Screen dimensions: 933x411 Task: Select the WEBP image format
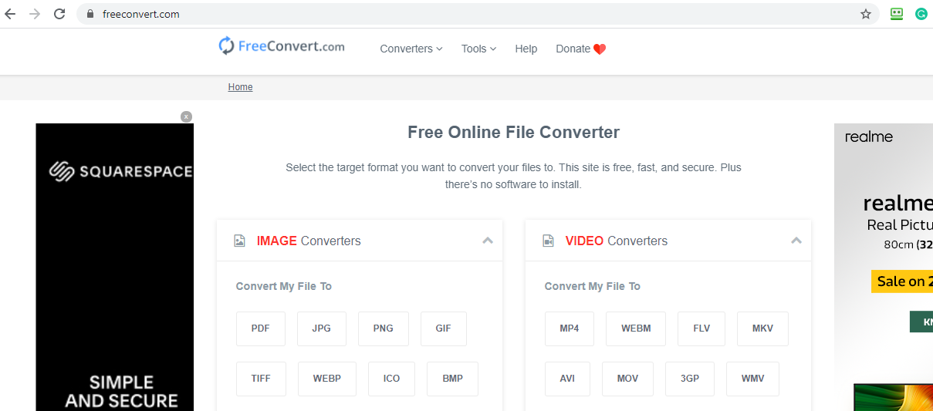click(x=327, y=379)
